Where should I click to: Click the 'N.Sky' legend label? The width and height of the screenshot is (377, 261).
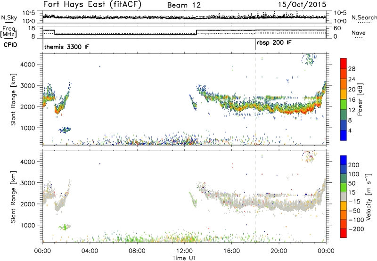[x=9, y=17]
